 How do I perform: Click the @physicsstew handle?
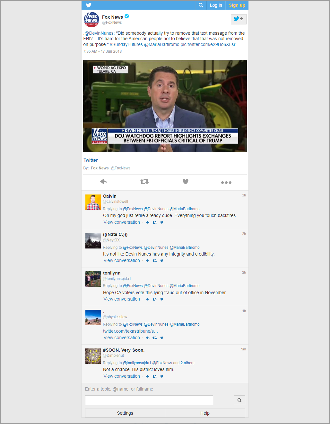click(x=115, y=317)
